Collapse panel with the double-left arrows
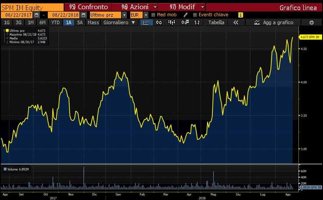This screenshot has height=200, width=323. pos(236,22)
